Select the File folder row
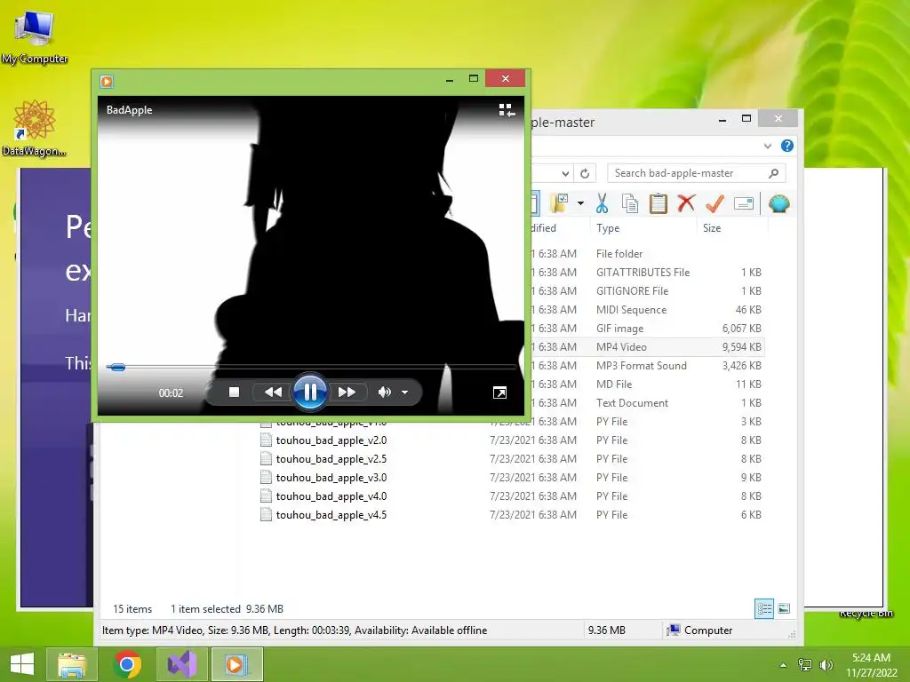Image resolution: width=910 pixels, height=682 pixels. pyautogui.click(x=647, y=253)
